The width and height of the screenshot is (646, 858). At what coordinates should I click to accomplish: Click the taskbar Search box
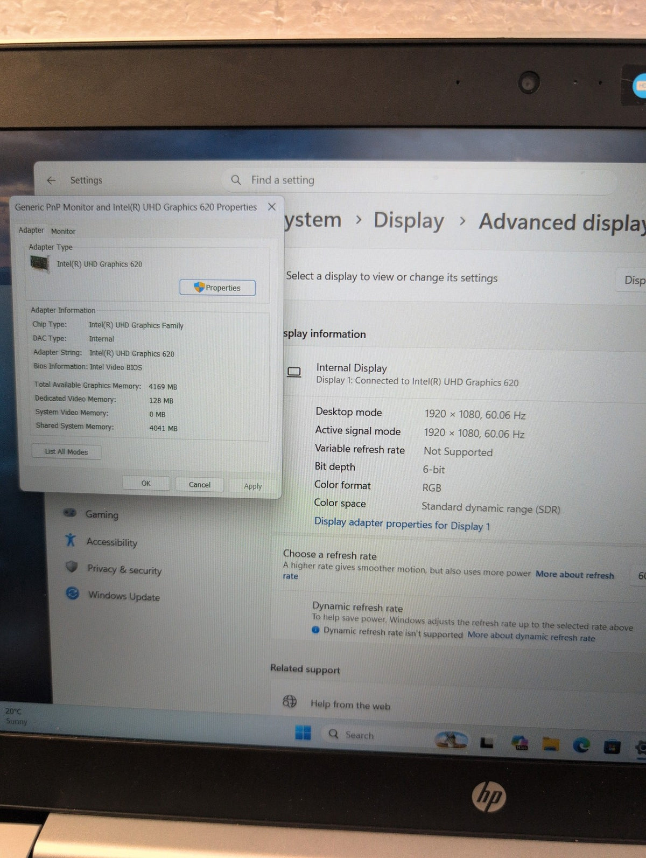click(376, 735)
